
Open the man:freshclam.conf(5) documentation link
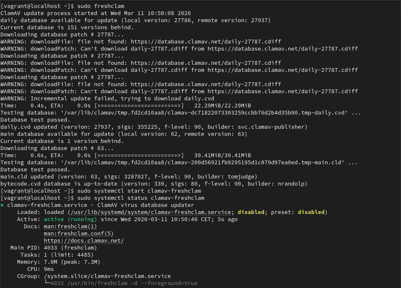pyautogui.click(x=79, y=234)
